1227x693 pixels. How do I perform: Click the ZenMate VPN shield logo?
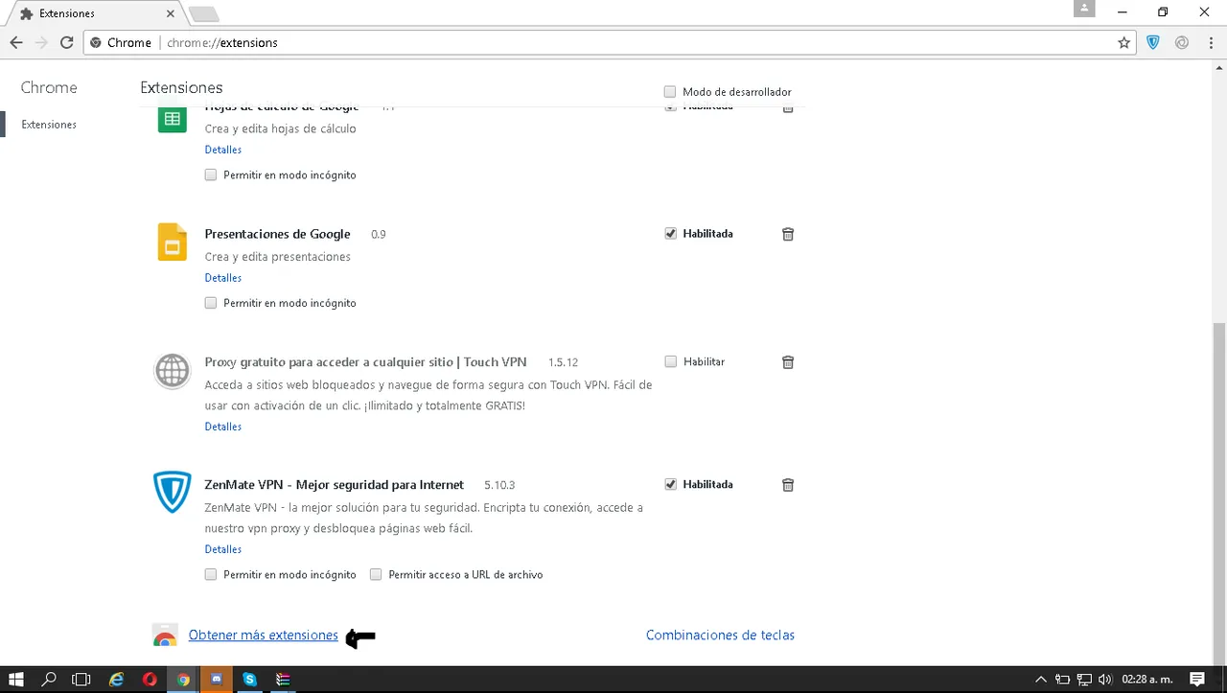pyautogui.click(x=173, y=492)
